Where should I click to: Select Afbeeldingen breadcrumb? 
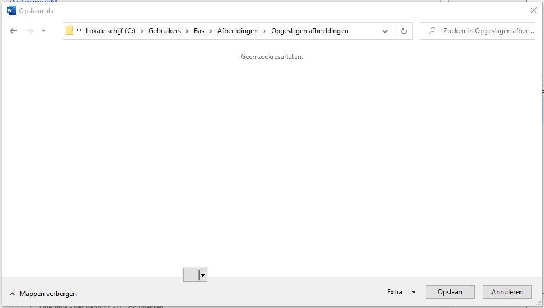click(x=237, y=31)
